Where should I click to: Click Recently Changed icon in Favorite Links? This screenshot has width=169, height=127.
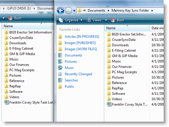pos(60,74)
